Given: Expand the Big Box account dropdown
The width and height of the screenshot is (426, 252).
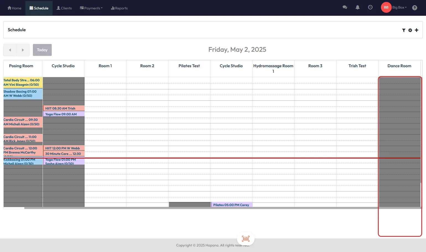Looking at the screenshot, I should tap(399, 7).
